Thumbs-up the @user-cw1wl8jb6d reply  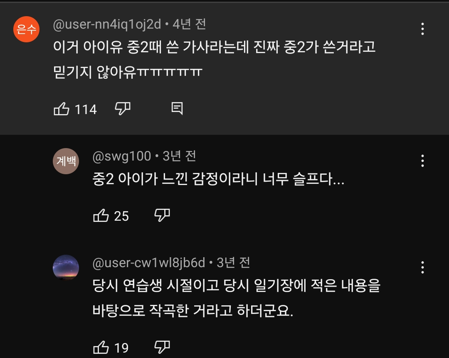coord(101,347)
